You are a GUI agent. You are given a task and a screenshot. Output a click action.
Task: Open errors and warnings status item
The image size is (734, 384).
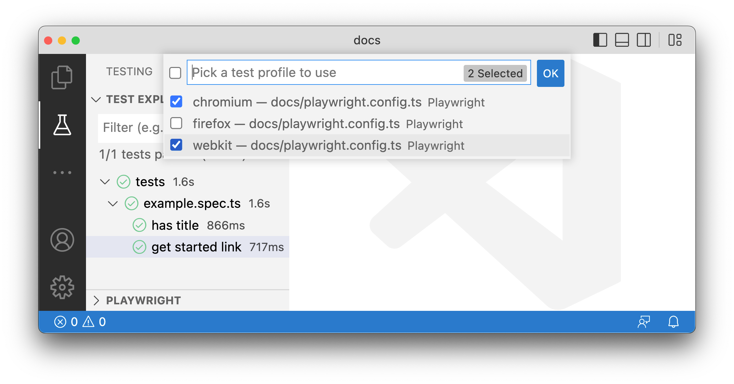pyautogui.click(x=80, y=322)
